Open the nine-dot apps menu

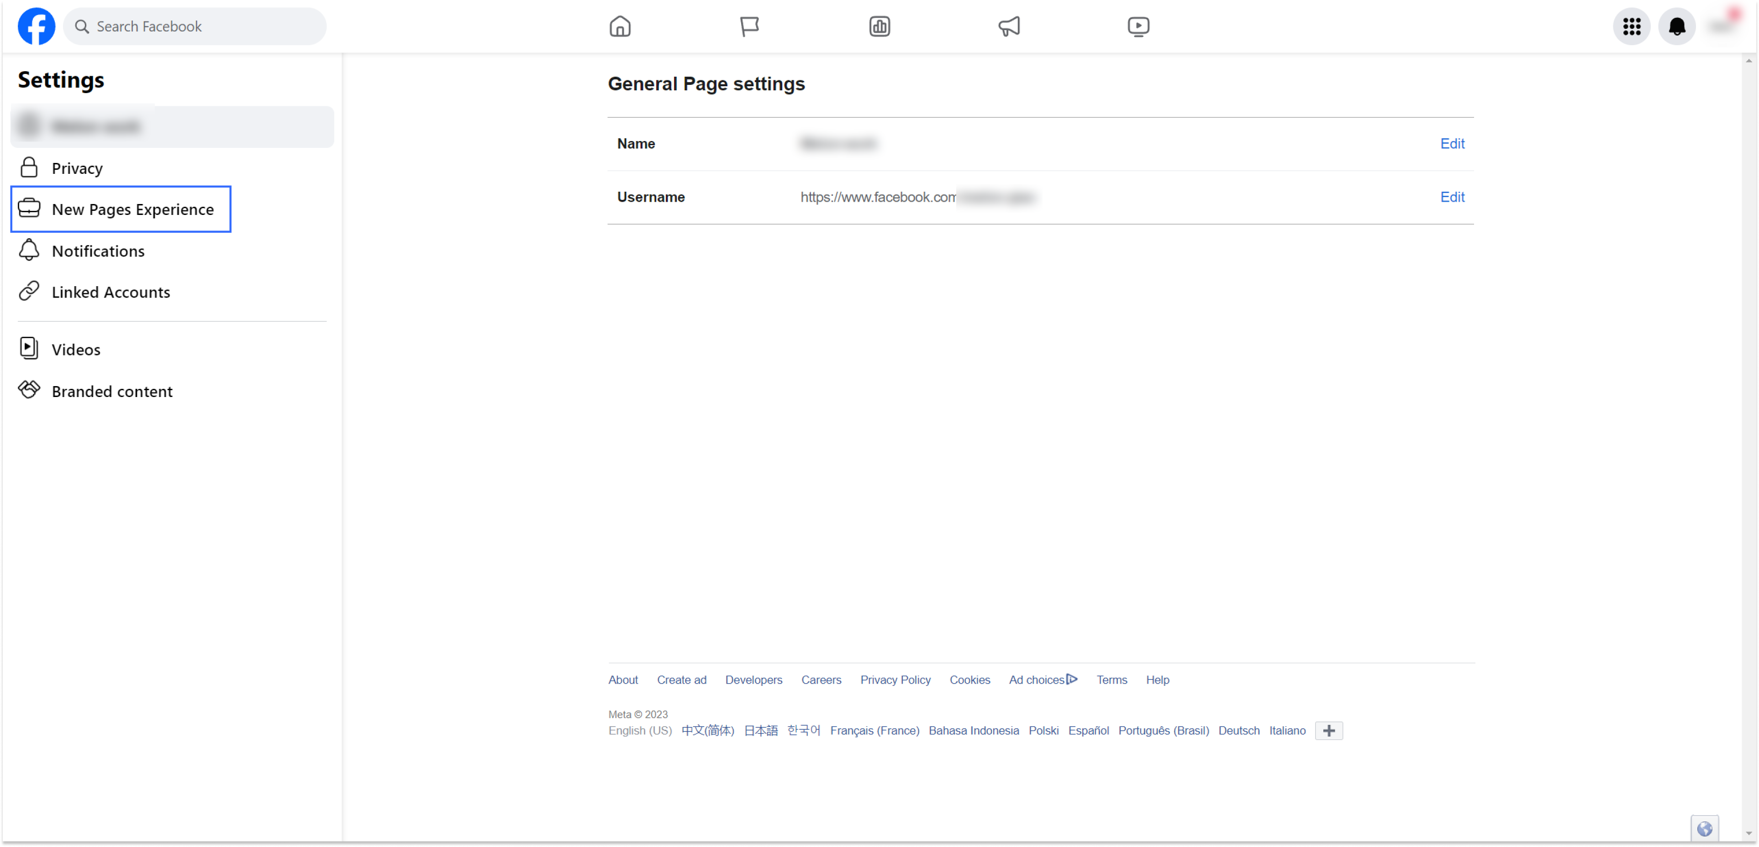[1631, 26]
